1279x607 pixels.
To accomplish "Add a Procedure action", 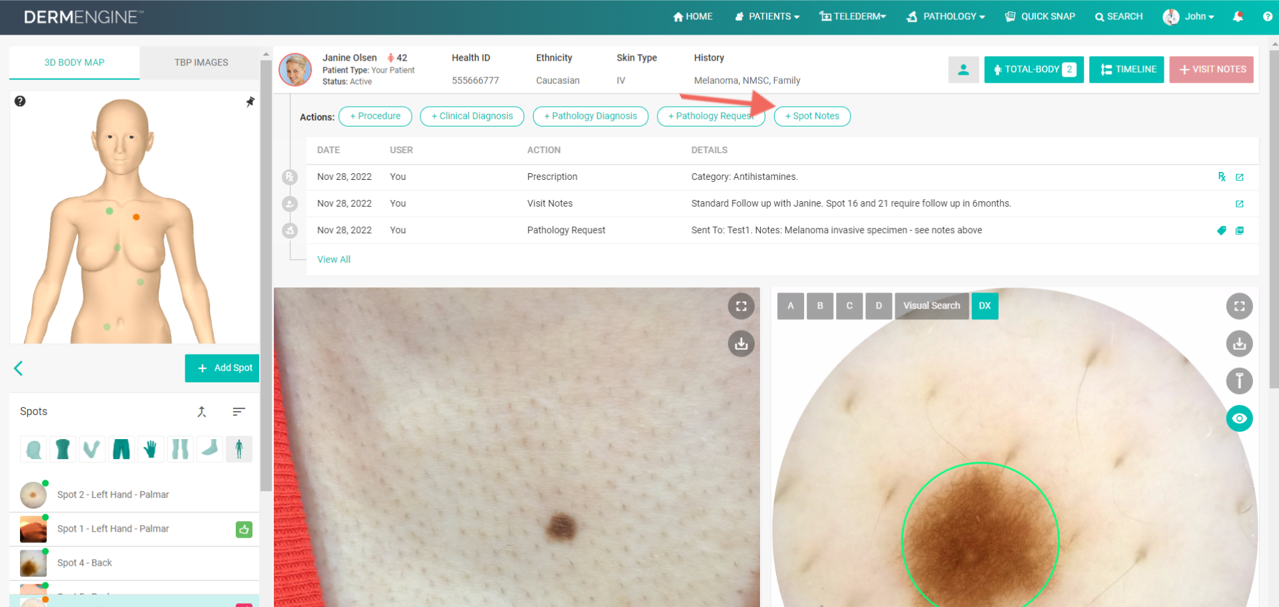I will click(375, 116).
